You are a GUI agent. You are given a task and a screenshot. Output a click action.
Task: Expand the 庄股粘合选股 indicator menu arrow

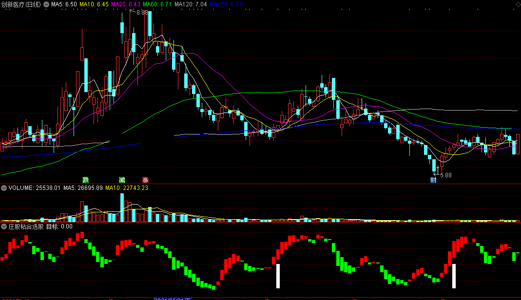(4, 226)
